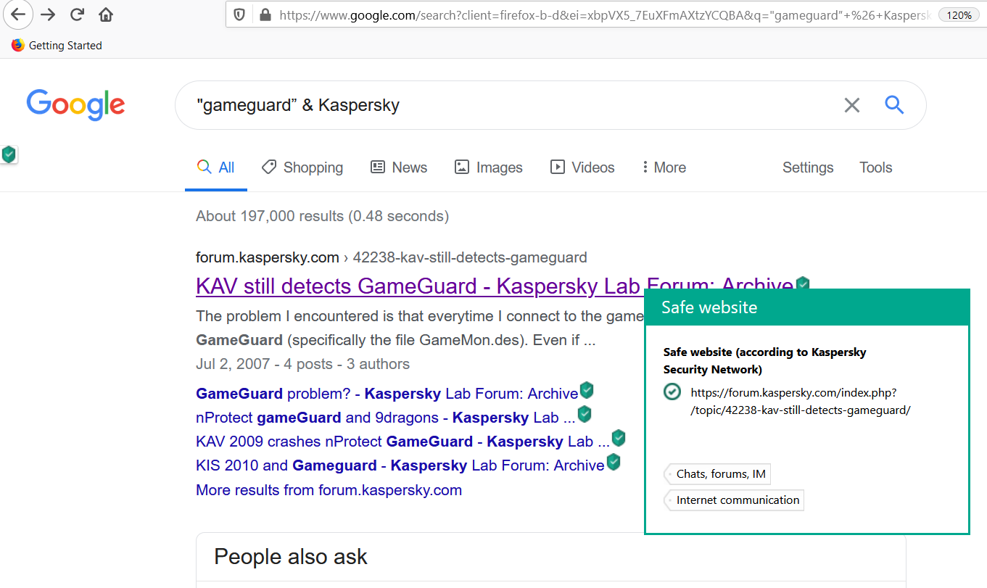The width and height of the screenshot is (987, 588).
Task: Click the browser forward arrow button
Action: (48, 15)
